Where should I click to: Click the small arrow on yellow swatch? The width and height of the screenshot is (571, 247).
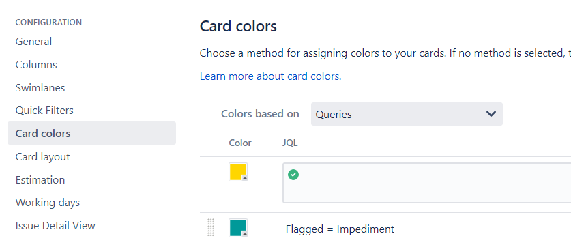[245, 178]
